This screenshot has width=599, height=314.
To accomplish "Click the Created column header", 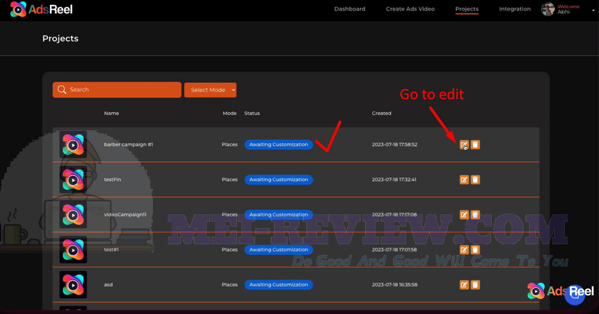I will [381, 113].
